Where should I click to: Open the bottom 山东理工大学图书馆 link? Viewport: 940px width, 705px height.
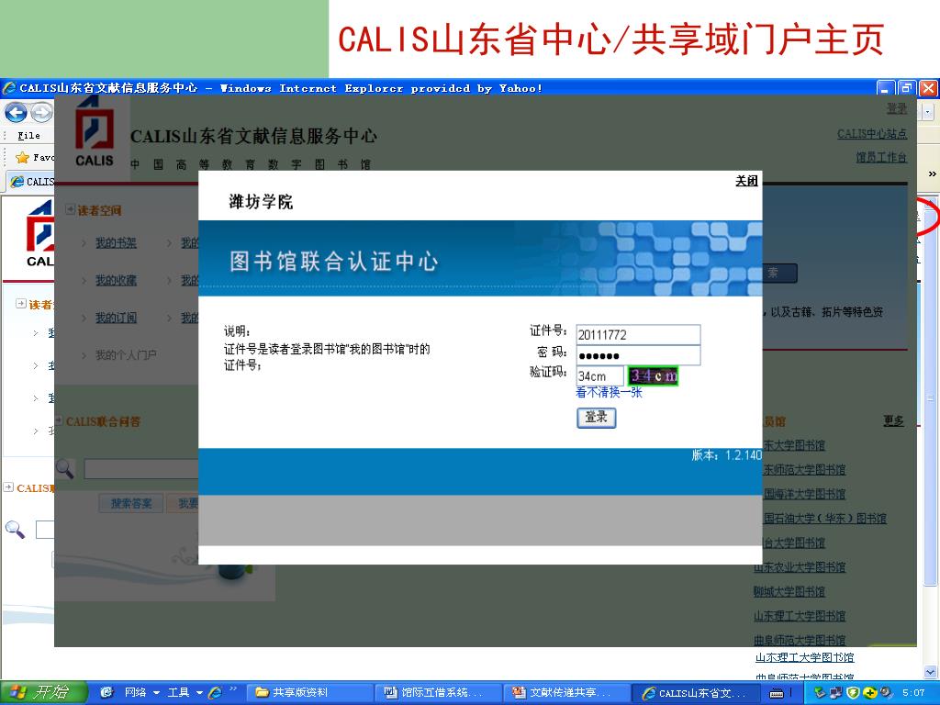(804, 657)
